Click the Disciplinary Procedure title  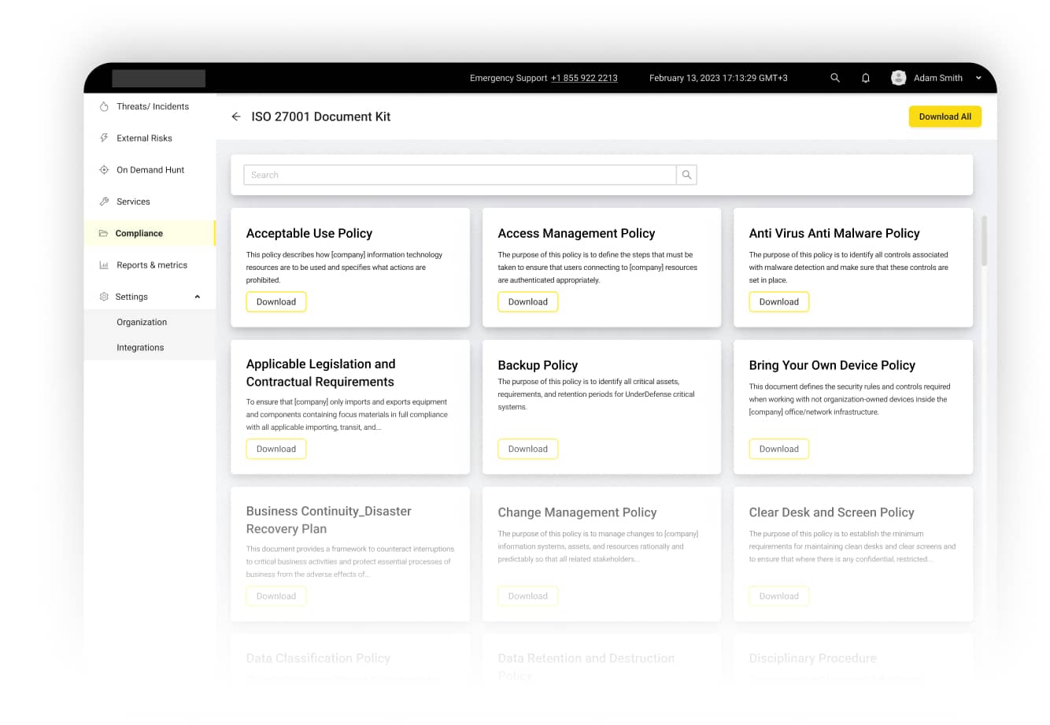tap(812, 658)
